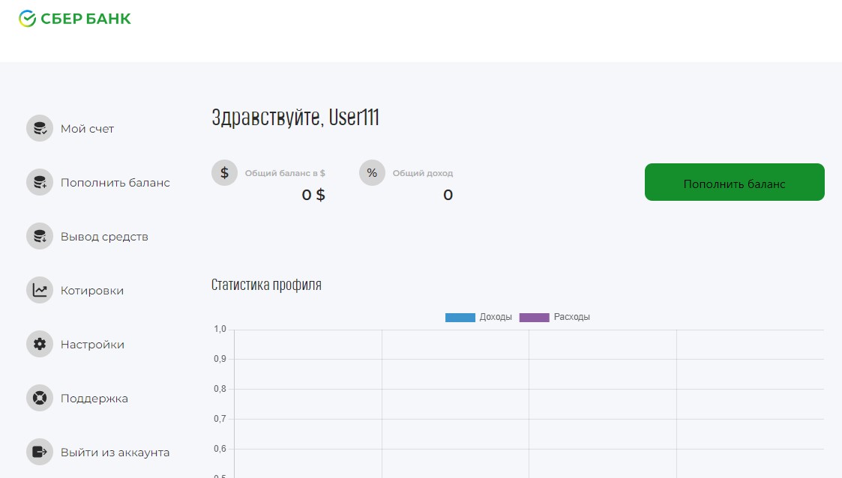The width and height of the screenshot is (842, 478).
Task: Click the Выйти из аккаунта icon
Action: point(40,452)
